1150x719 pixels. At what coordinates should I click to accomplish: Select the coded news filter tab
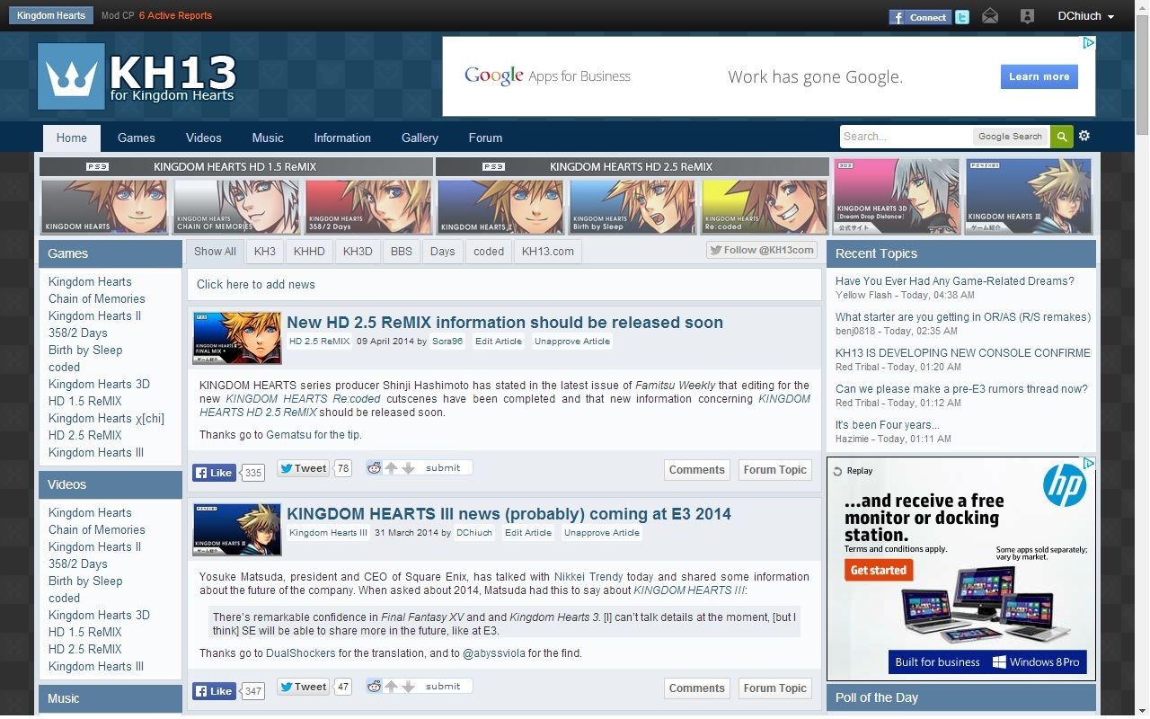489,252
